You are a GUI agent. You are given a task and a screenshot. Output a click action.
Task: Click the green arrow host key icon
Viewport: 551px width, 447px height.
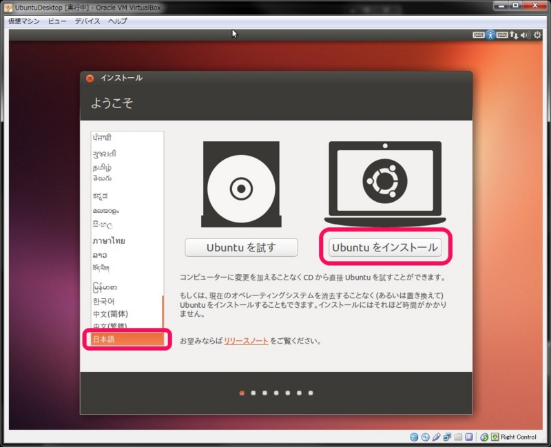[495, 437]
